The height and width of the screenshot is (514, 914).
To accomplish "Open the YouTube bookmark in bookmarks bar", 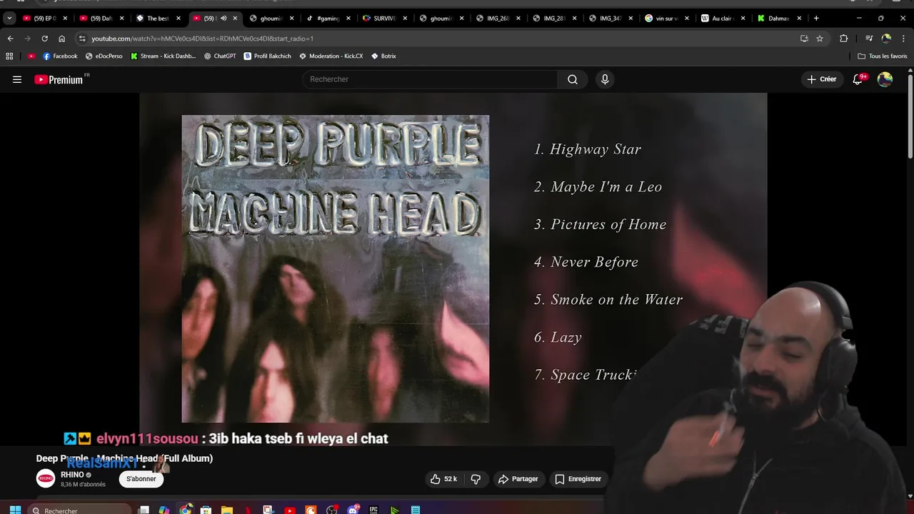I will point(31,56).
